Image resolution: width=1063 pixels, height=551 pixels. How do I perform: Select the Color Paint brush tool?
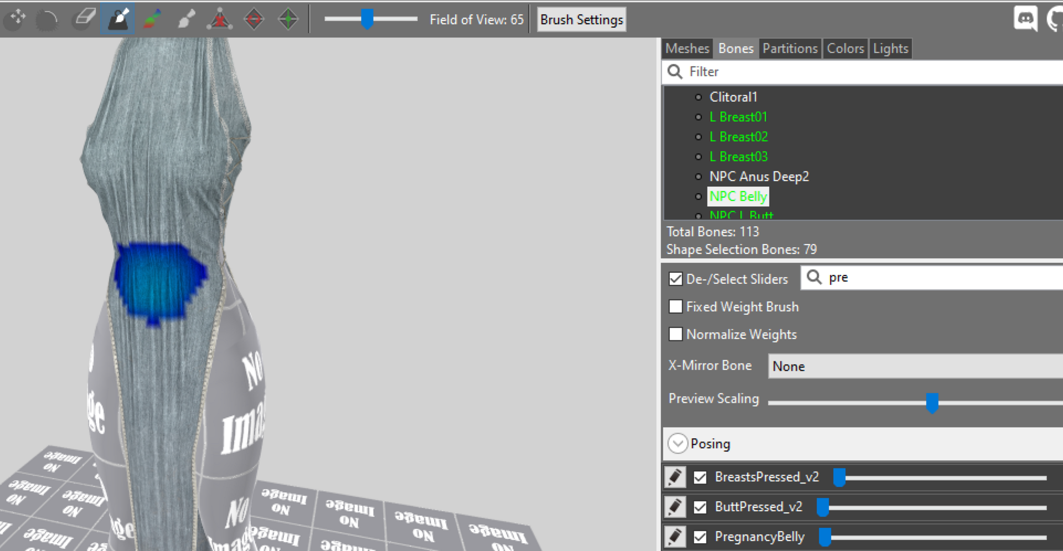click(152, 19)
